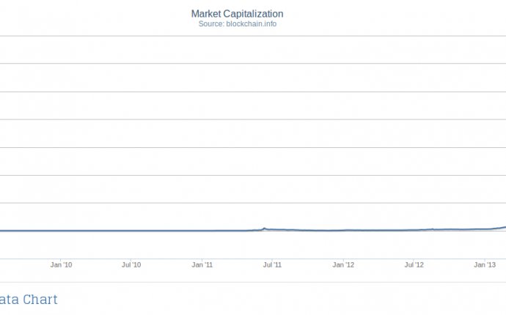Select the Jul '10 axis label
The image size is (506, 315).
(x=131, y=264)
